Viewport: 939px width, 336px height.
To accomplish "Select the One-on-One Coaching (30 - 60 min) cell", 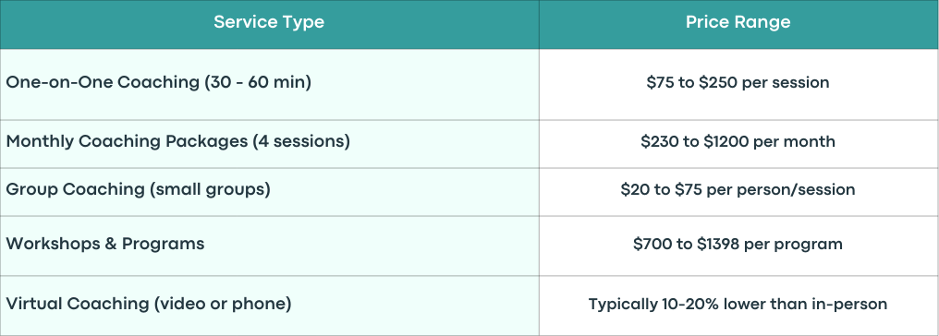I will click(270, 84).
